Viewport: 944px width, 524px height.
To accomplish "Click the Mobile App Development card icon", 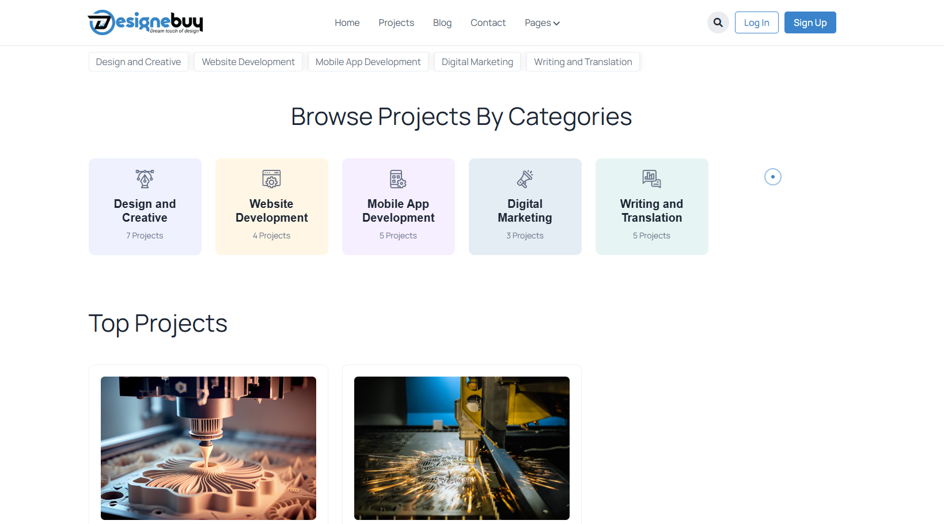I will point(398,179).
